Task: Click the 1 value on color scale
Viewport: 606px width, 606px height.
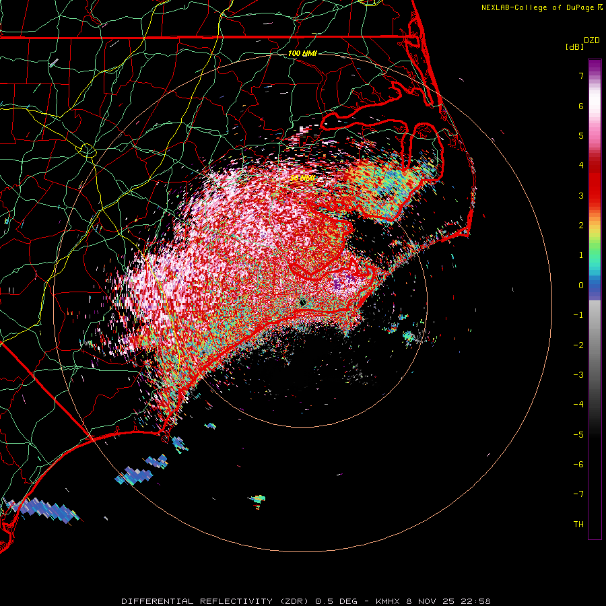Action: click(581, 255)
